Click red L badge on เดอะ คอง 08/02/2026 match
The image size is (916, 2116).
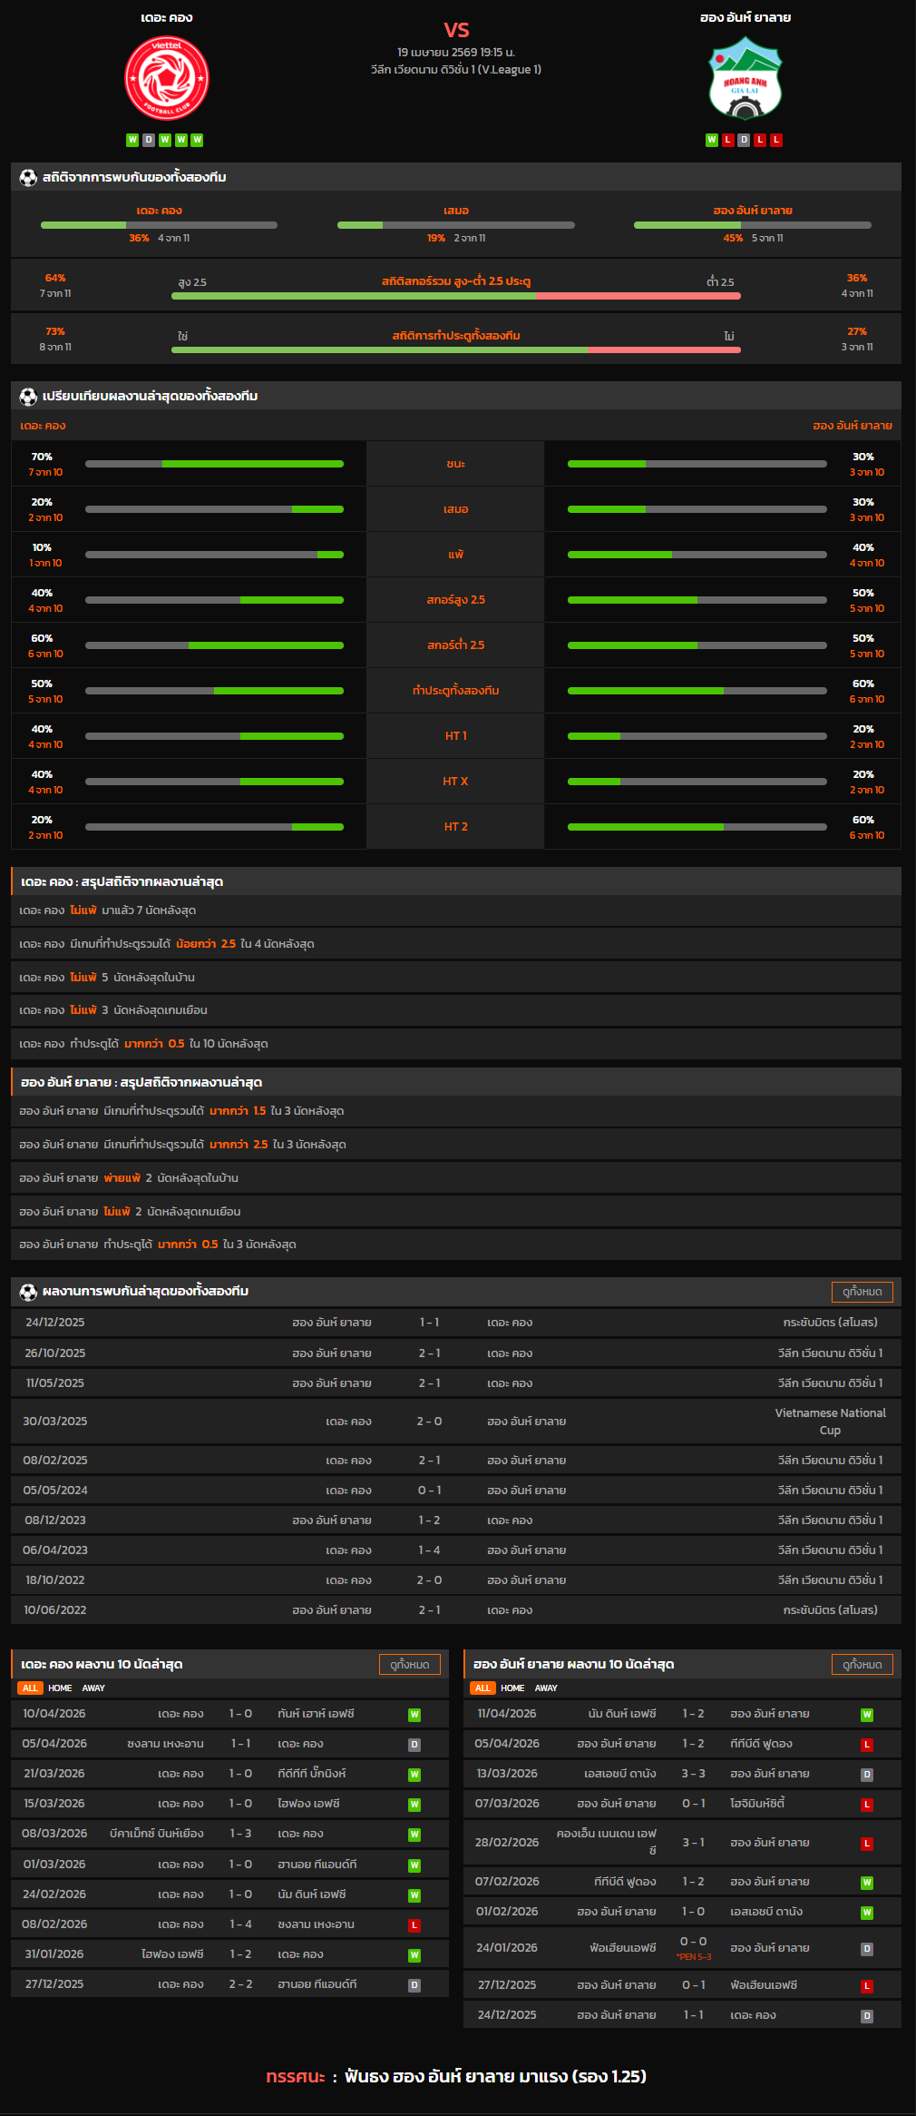click(414, 1925)
